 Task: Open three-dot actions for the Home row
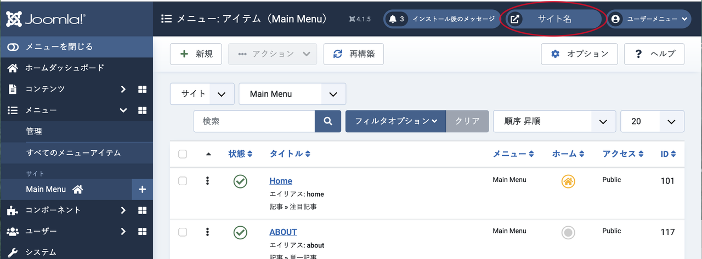[x=207, y=181]
